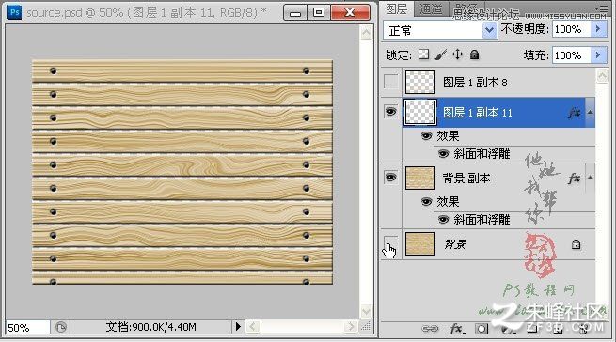Select the 图层 1 副本 8 layer thumbnail

tap(420, 82)
